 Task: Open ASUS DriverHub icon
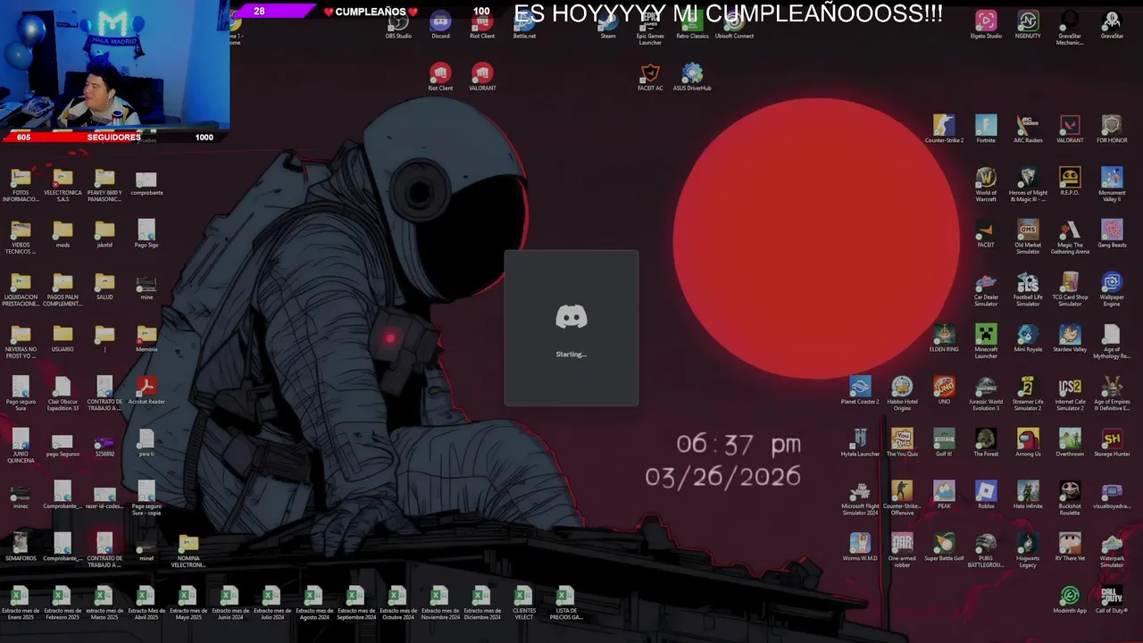tap(692, 77)
